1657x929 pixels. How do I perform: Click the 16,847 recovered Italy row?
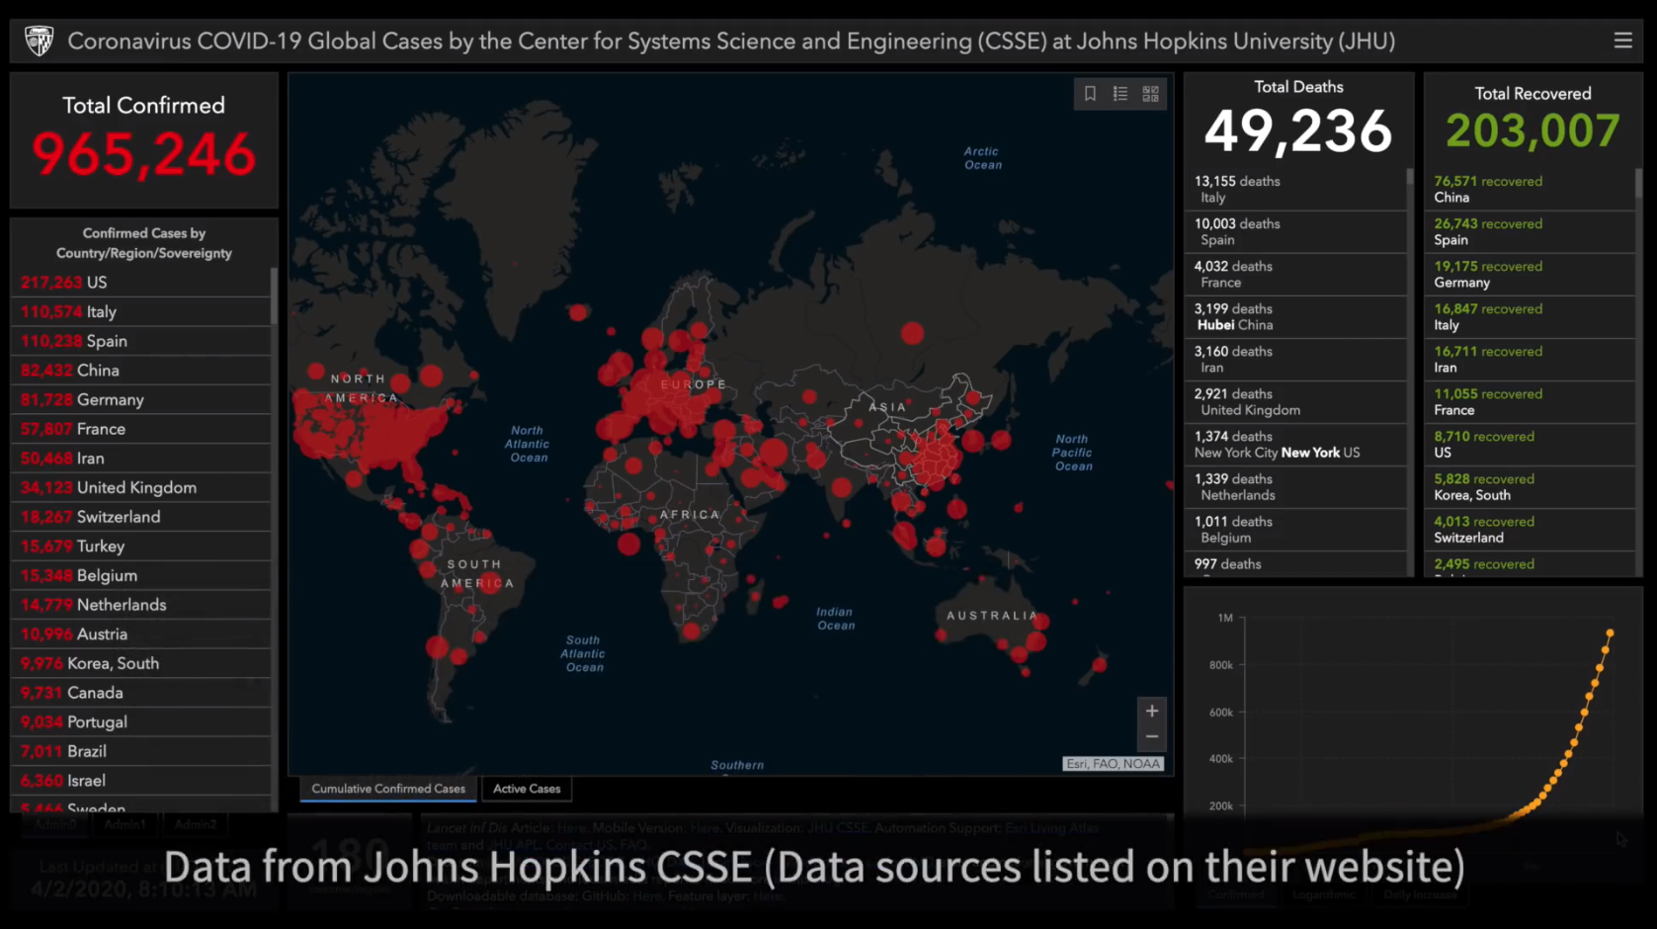1530,316
